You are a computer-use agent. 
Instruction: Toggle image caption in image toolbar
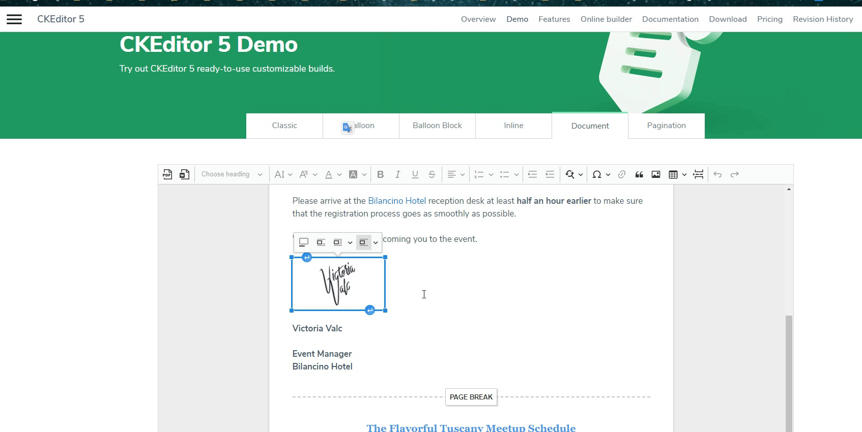click(x=304, y=242)
